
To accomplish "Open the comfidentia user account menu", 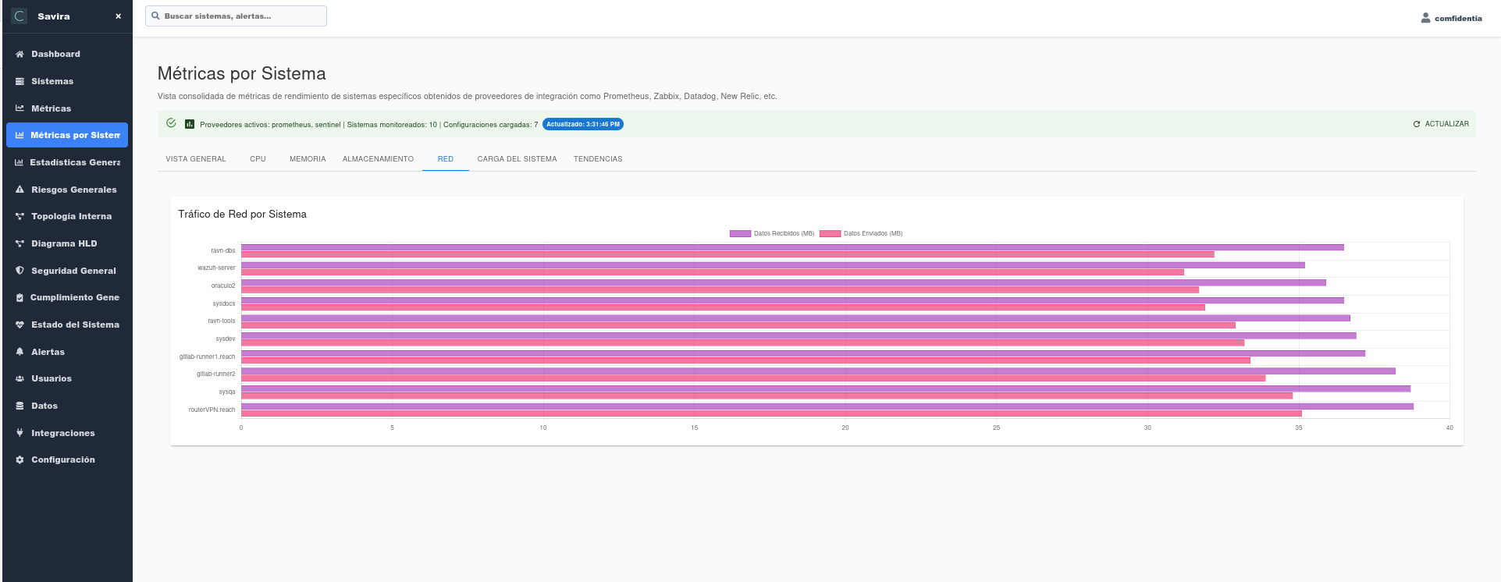I will (x=1451, y=18).
